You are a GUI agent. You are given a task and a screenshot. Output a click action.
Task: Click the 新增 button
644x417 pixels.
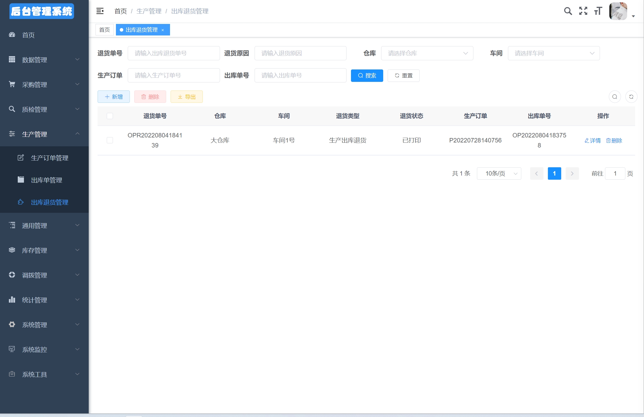pyautogui.click(x=114, y=97)
